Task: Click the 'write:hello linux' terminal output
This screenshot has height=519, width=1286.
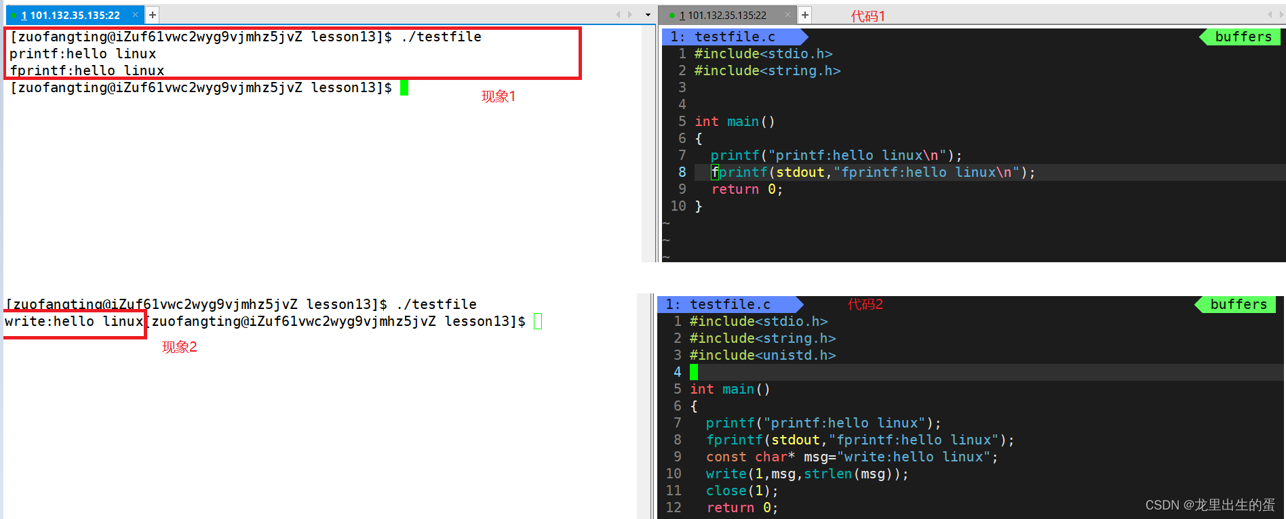Action: (x=74, y=321)
